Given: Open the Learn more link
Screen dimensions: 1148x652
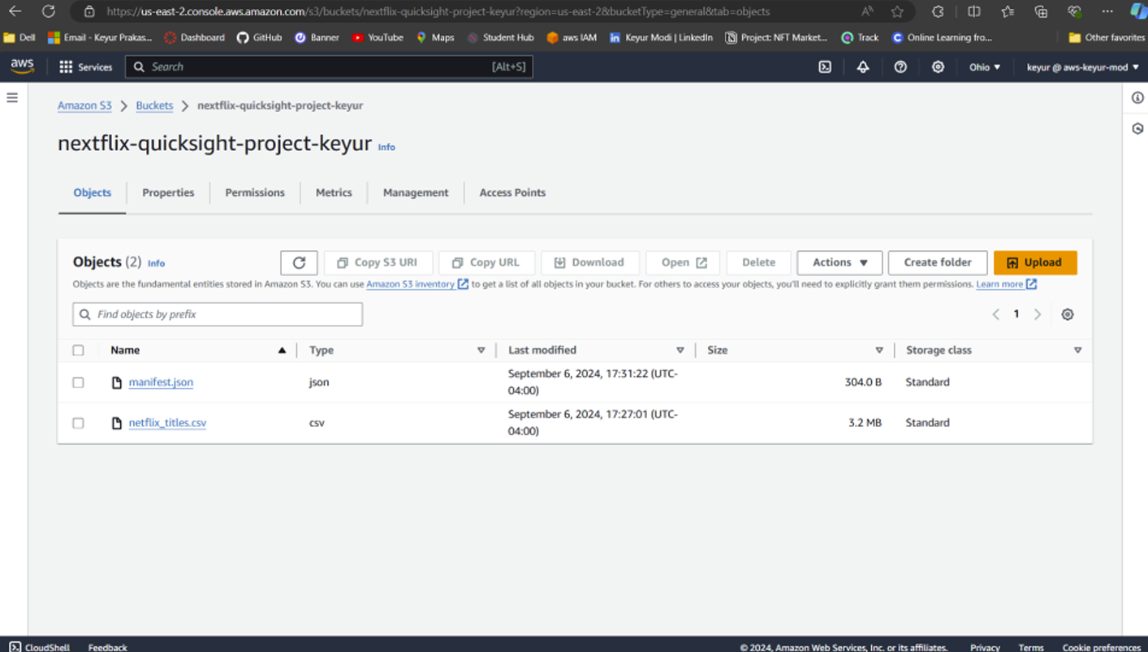Looking at the screenshot, I should pyautogui.click(x=1006, y=284).
